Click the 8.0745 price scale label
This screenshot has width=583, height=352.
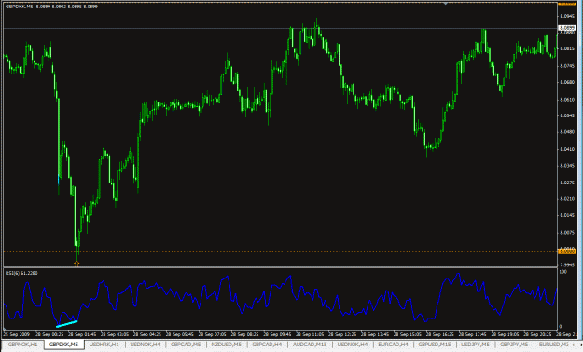coord(567,66)
